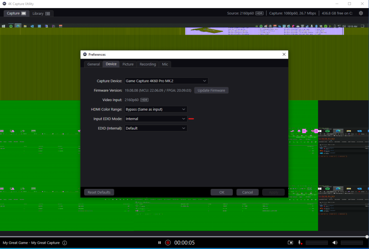369x249 pixels.
Task: Click the playback timeline handle at far right
Action: pos(367,237)
